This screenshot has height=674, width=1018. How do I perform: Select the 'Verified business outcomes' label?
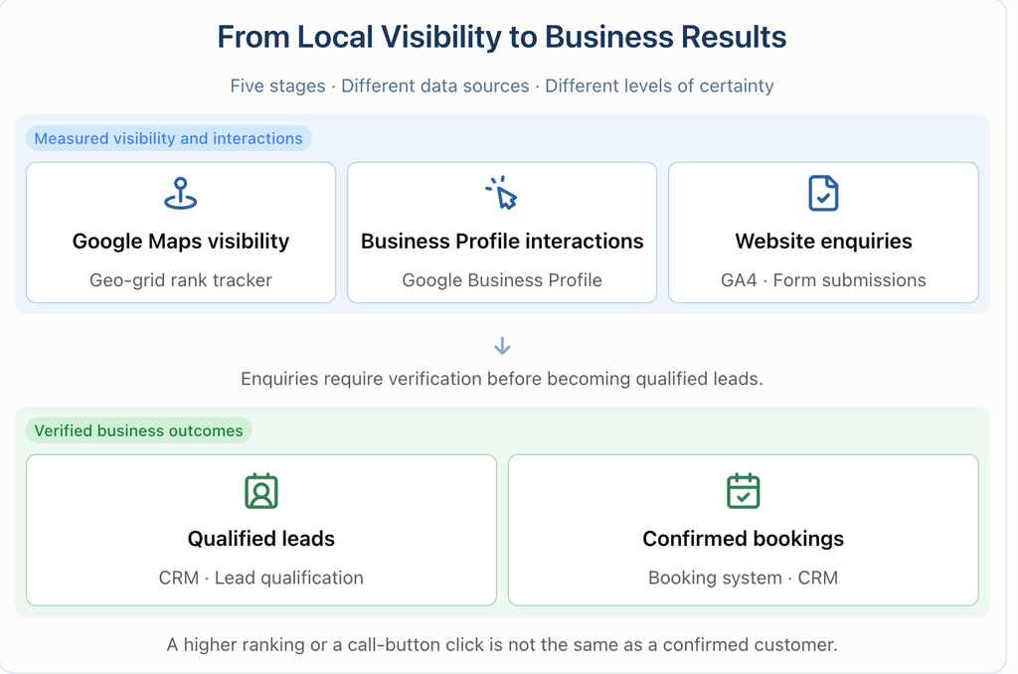click(139, 430)
